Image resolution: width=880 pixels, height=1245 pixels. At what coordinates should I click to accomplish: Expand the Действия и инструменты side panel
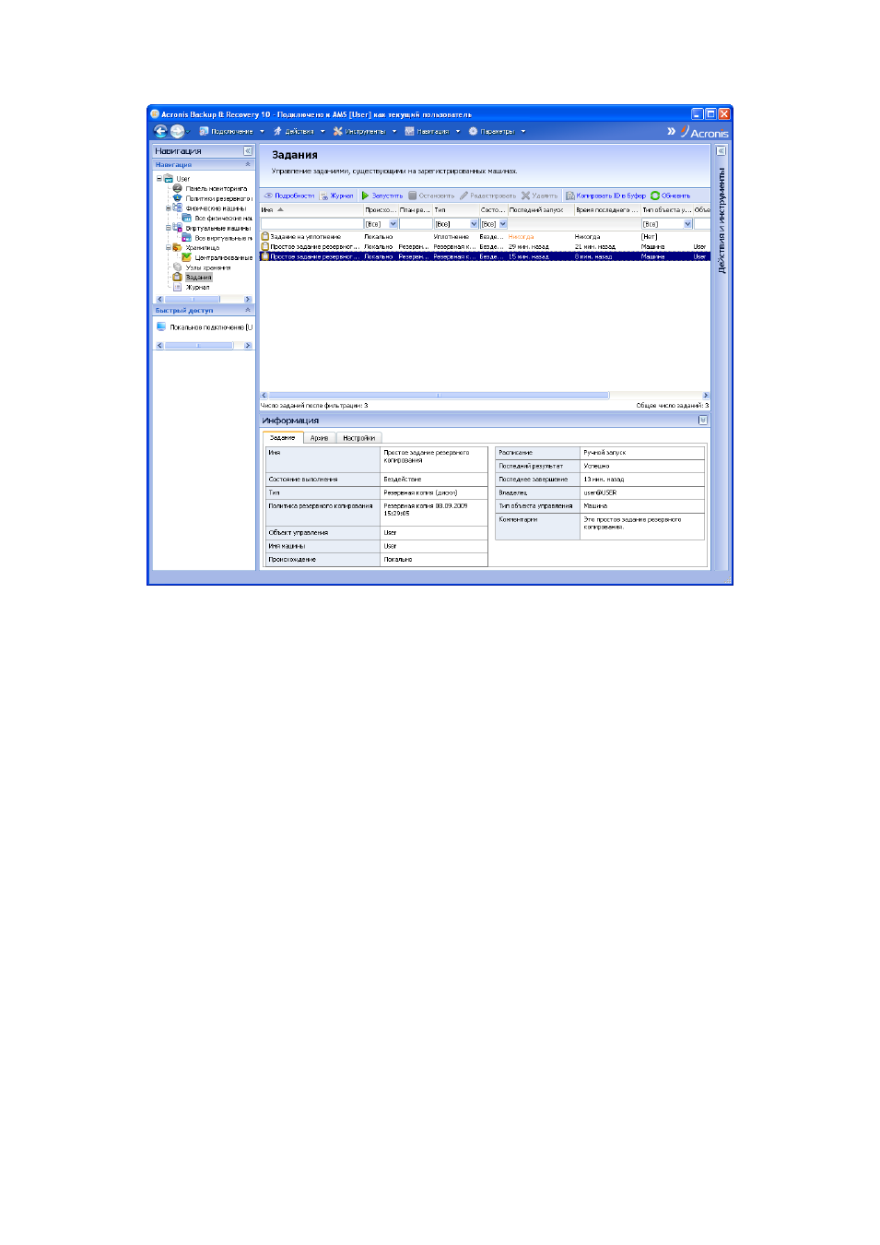pyautogui.click(x=721, y=150)
